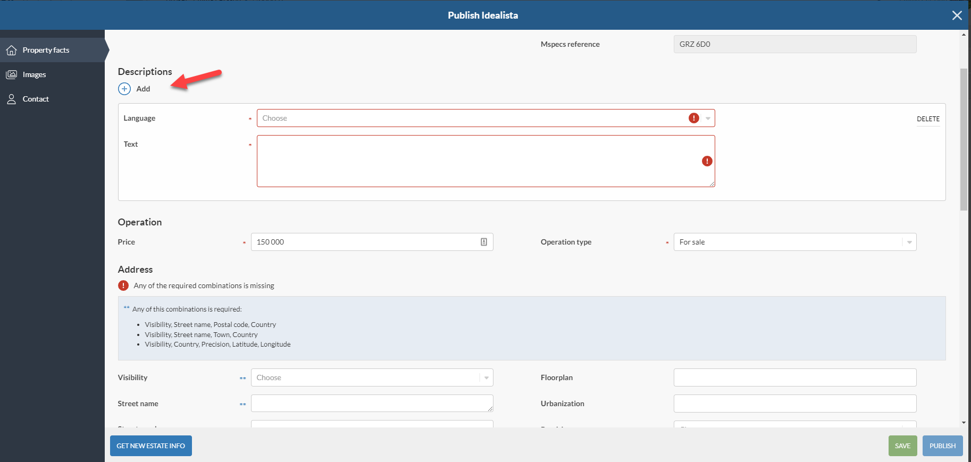Open the Operation type dropdown
Viewport: 971px width, 462px height.
tap(794, 242)
